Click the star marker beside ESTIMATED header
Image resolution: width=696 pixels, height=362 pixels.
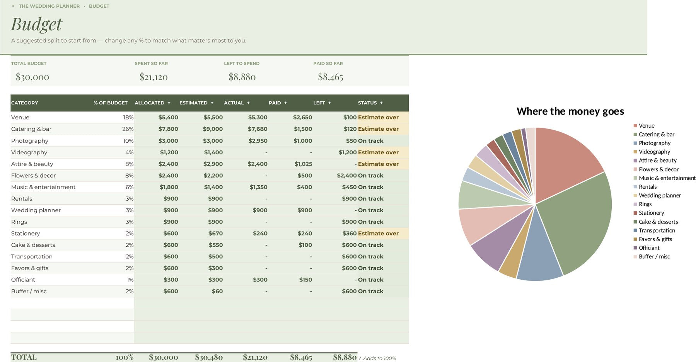tap(212, 103)
